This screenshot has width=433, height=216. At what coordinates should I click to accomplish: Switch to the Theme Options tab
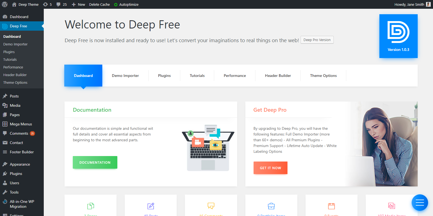tap(323, 76)
